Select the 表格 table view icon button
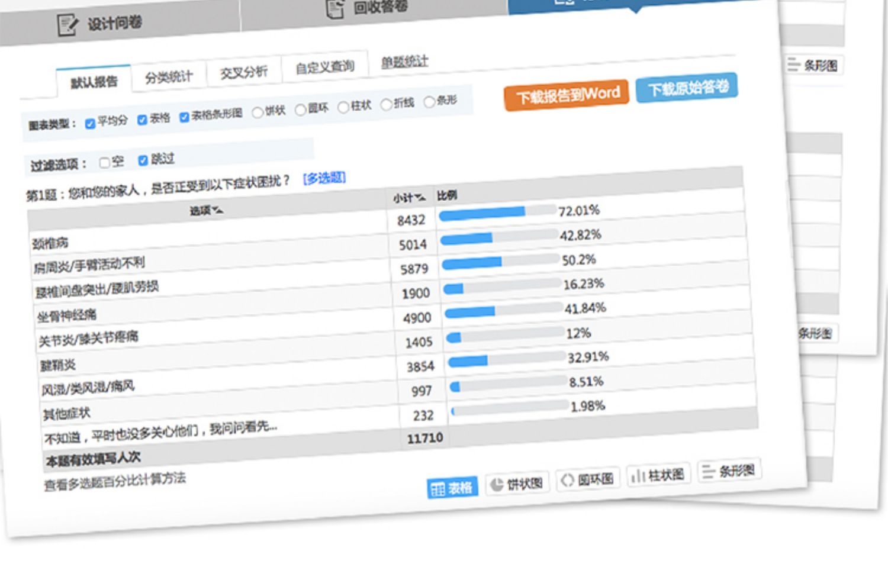Screen dimensions: 888x567 pyautogui.click(x=452, y=488)
